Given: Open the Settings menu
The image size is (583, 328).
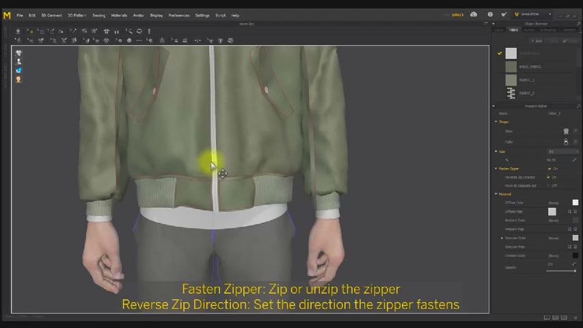Looking at the screenshot, I should tap(202, 15).
